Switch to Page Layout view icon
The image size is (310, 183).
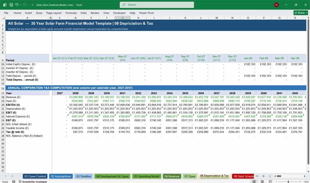262,181
